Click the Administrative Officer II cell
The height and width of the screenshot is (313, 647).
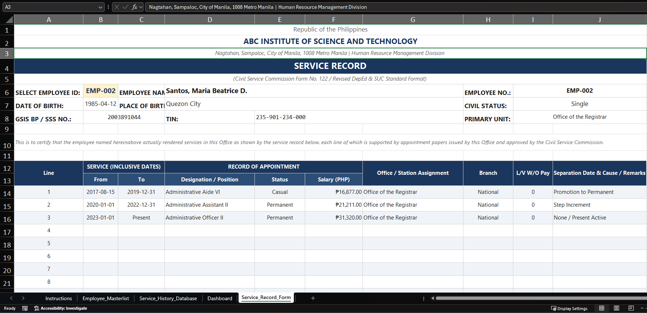pyautogui.click(x=210, y=218)
